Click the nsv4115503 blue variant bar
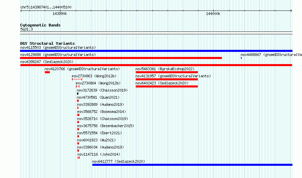302x178 pixels. pos(156,51)
